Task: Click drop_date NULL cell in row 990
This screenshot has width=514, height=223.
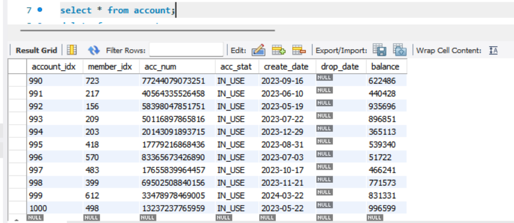Action: pyautogui.click(x=341, y=80)
